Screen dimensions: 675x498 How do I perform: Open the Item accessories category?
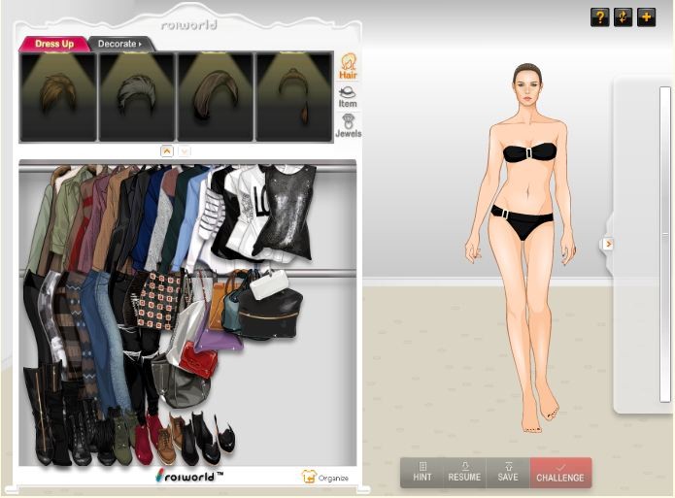point(347,96)
